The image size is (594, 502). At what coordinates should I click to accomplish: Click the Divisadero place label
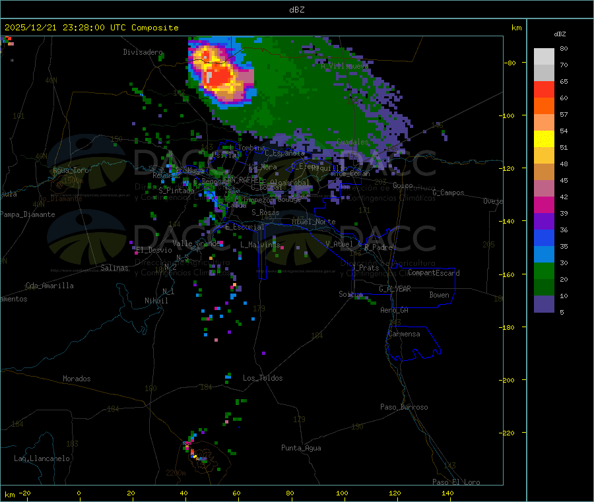pos(143,52)
